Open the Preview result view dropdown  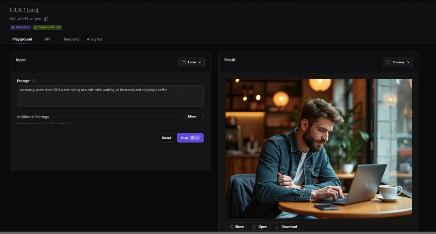click(x=398, y=62)
